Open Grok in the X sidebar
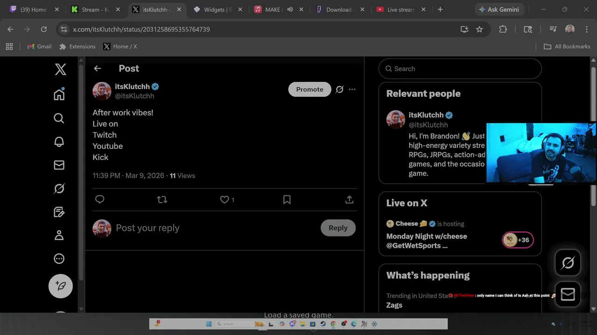Screen dimensions: 597x335 click(59, 188)
